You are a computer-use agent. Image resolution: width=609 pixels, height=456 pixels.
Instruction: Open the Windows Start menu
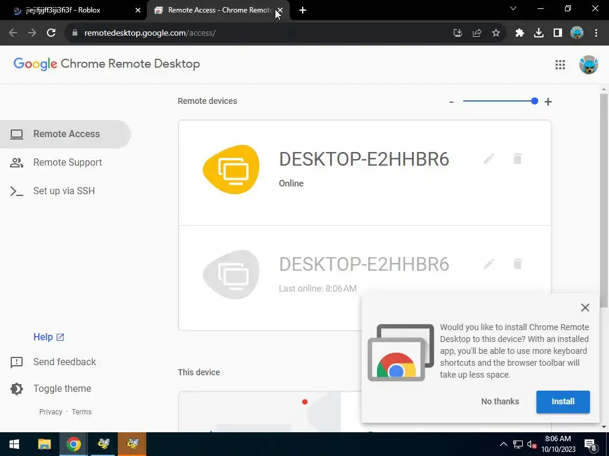[14, 444]
